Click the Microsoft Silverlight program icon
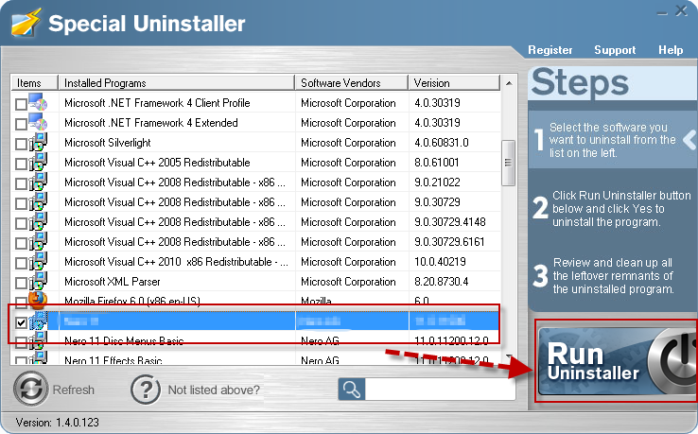The width and height of the screenshot is (698, 434). 38,143
